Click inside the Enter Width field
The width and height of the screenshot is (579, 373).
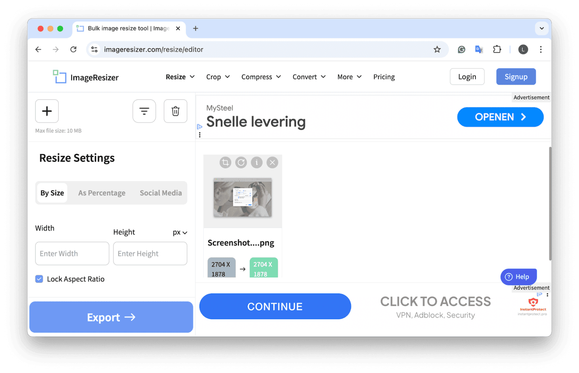[72, 253]
